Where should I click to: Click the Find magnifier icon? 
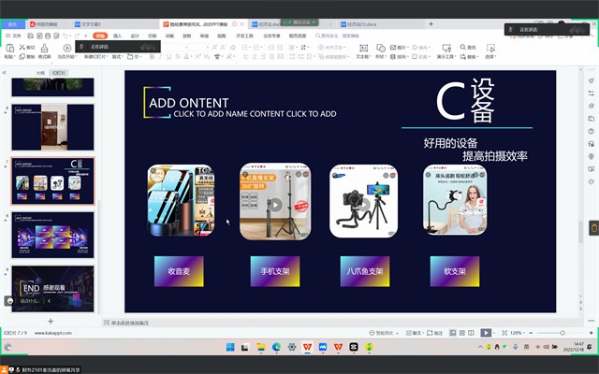click(x=462, y=47)
